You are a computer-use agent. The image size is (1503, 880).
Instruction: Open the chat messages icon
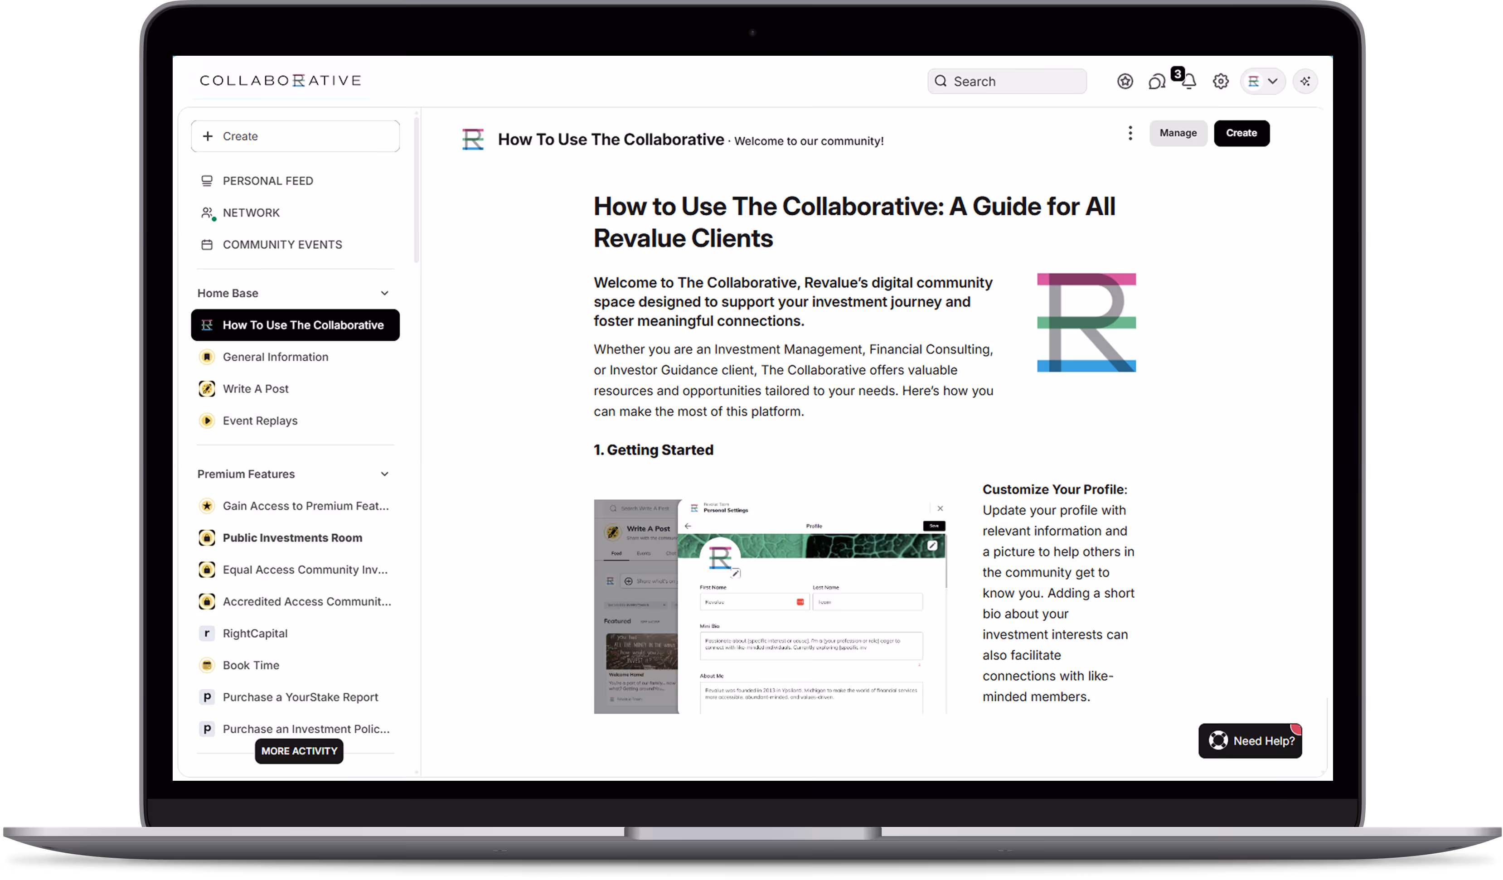pyautogui.click(x=1156, y=82)
